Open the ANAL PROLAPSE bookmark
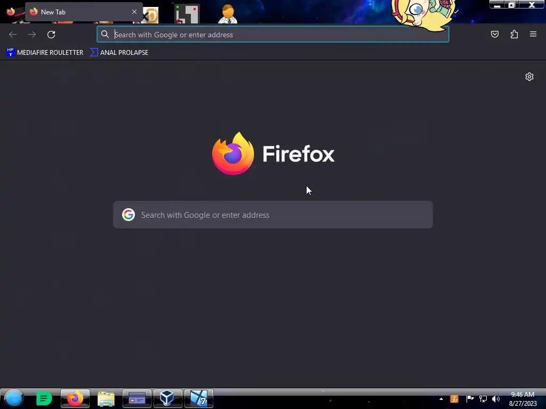 (x=119, y=53)
